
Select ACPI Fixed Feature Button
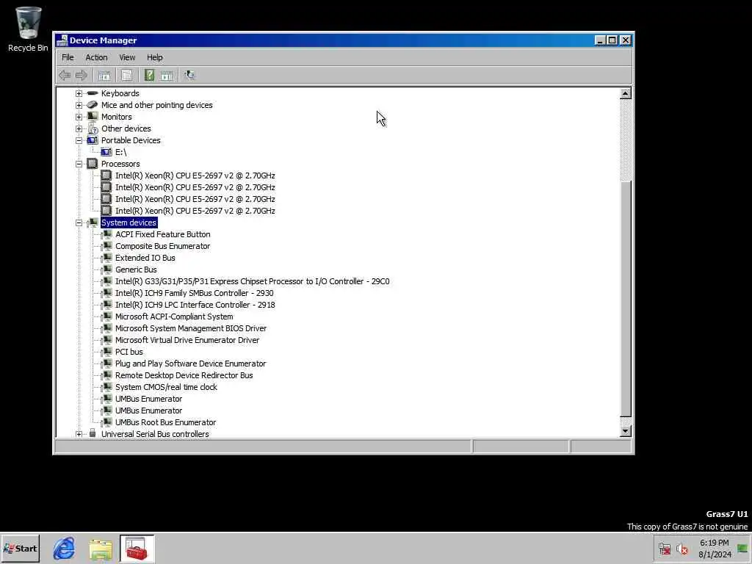tap(162, 234)
